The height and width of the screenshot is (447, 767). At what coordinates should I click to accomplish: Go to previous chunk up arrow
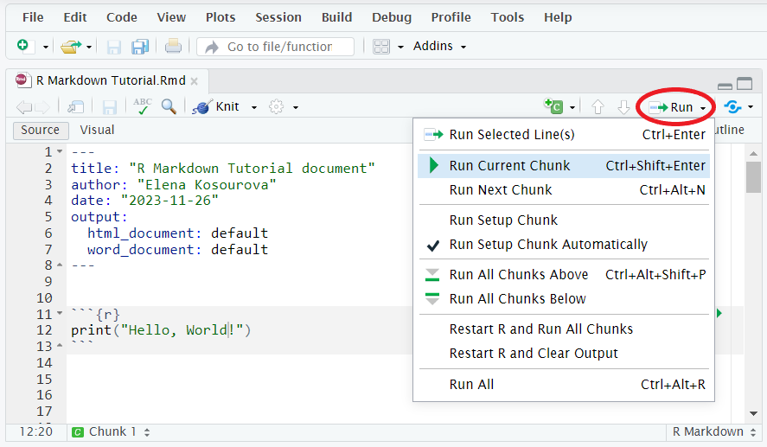point(598,106)
